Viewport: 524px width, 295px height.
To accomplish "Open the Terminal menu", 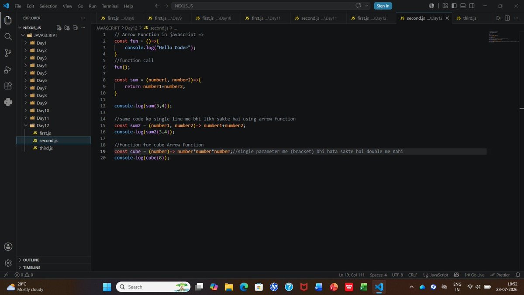I will pos(110,6).
